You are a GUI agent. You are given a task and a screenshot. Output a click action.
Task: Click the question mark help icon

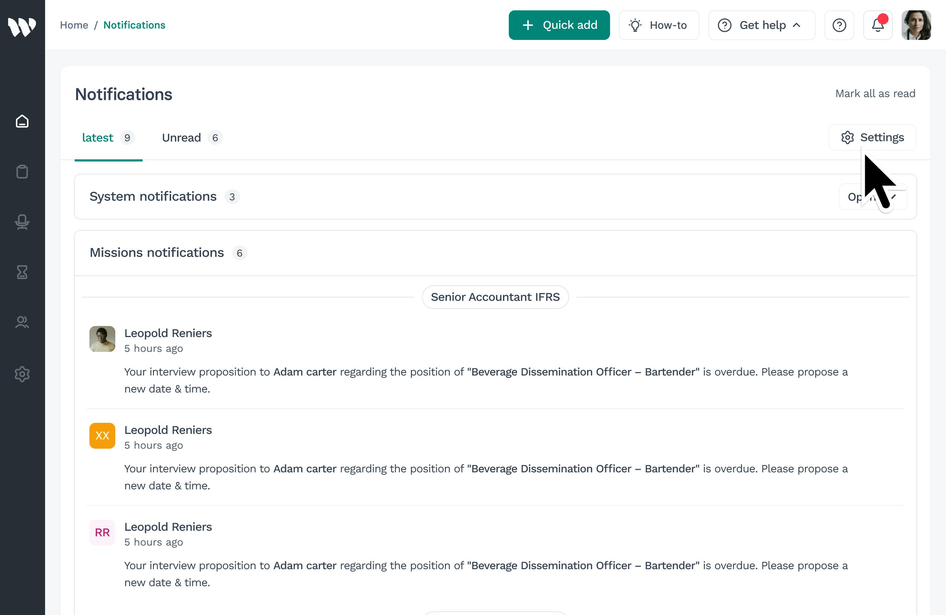click(x=839, y=26)
